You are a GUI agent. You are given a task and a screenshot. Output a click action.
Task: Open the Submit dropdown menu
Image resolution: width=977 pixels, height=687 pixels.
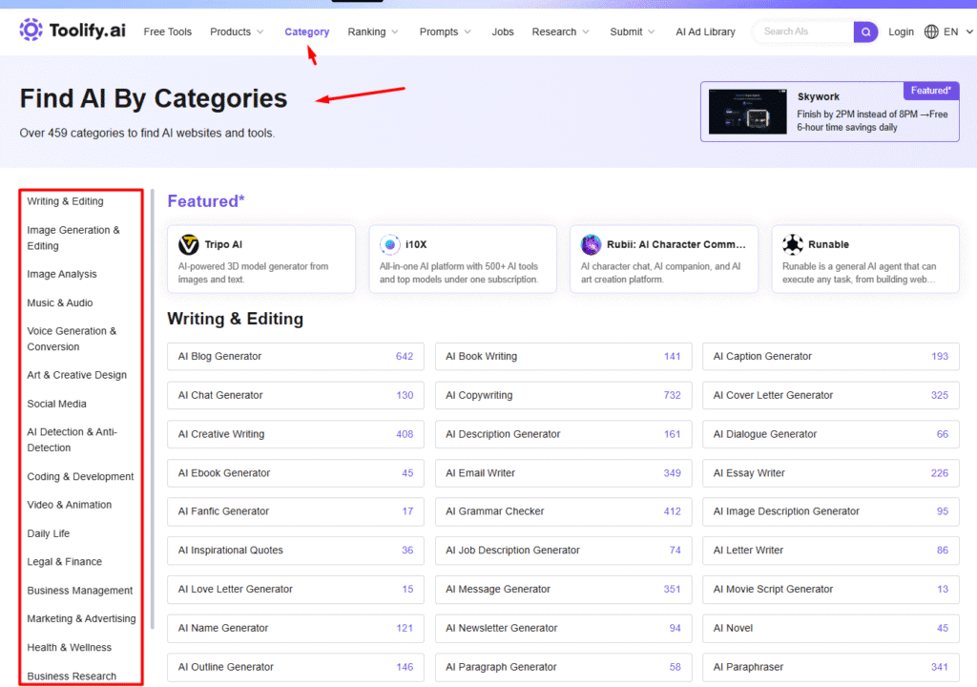click(x=633, y=31)
